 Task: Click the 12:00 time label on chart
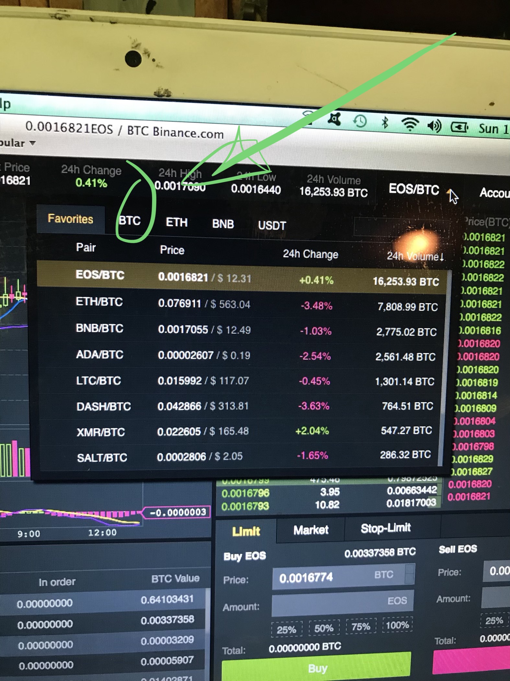point(102,532)
